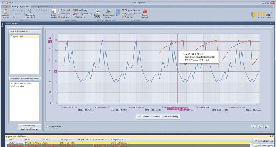Click Zmień hasło
Image resolution: width=276 pixels, height=147 pixels.
(x=128, y=17)
